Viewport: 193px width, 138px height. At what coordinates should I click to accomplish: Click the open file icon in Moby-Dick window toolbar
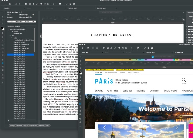[x=10, y=4]
